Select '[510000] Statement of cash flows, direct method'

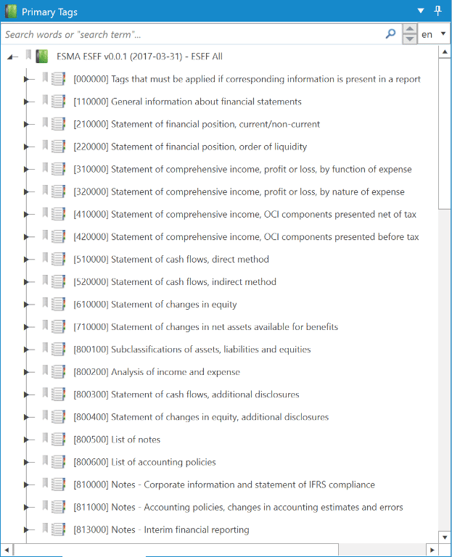[x=171, y=260]
